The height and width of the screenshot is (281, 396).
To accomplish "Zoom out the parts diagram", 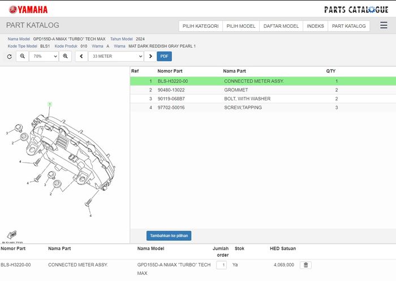I will 23,57.
